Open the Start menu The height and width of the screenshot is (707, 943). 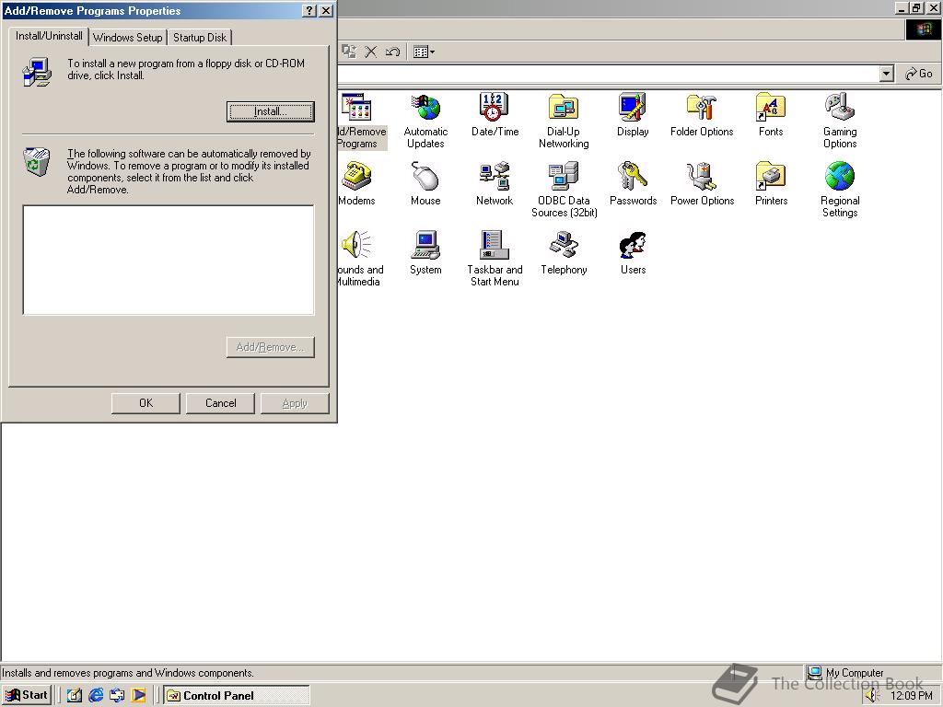click(x=27, y=695)
